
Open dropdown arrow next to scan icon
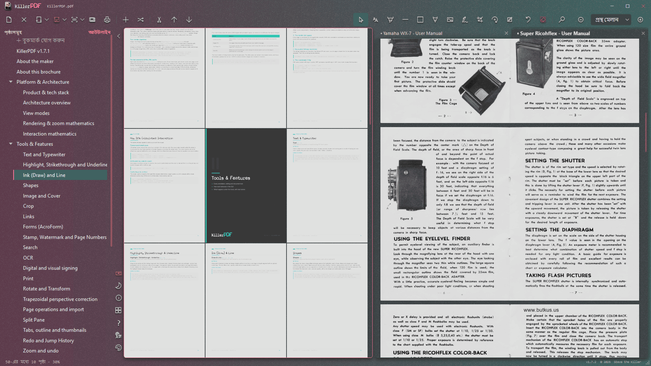[82, 20]
